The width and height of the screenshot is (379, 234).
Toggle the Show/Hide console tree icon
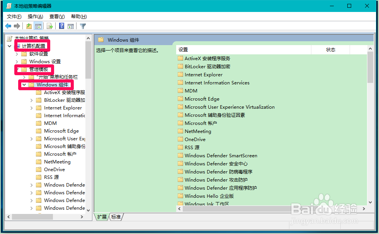coord(38,26)
